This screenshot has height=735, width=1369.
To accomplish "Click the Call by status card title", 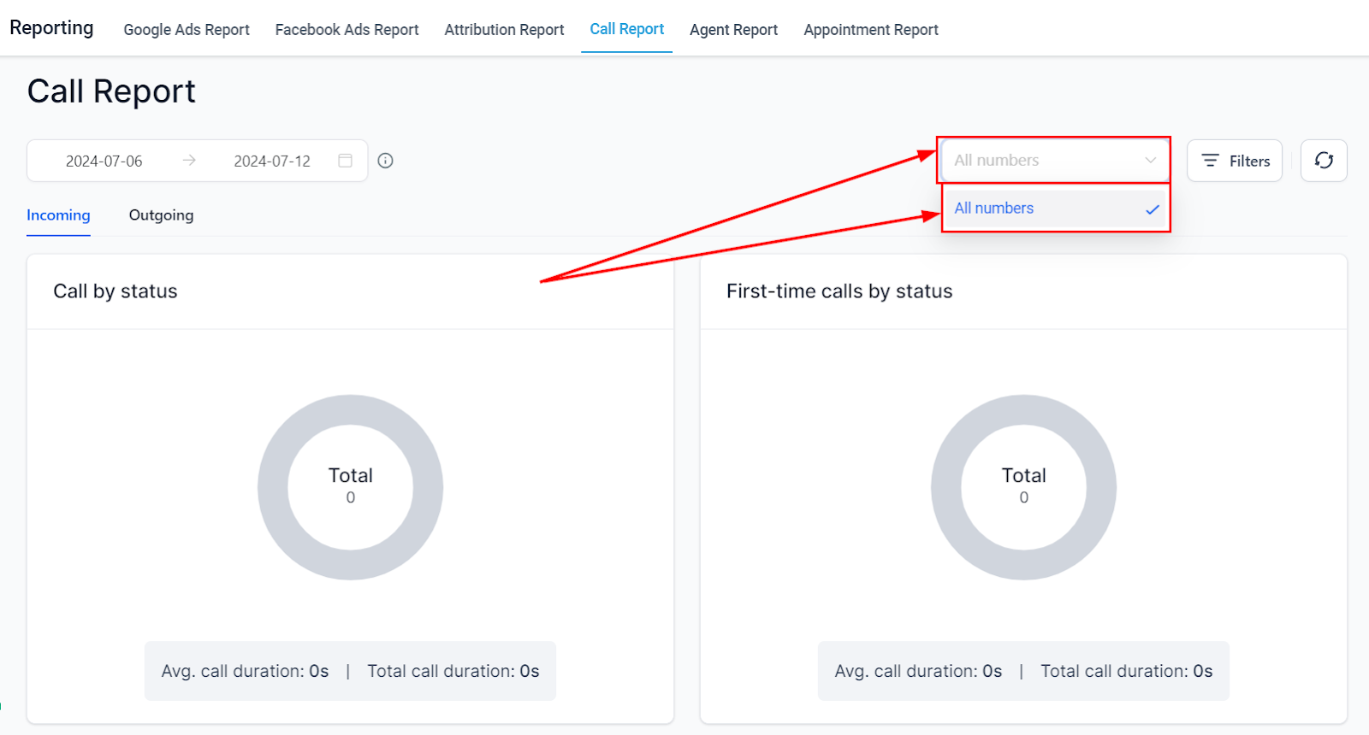I will pos(116,291).
